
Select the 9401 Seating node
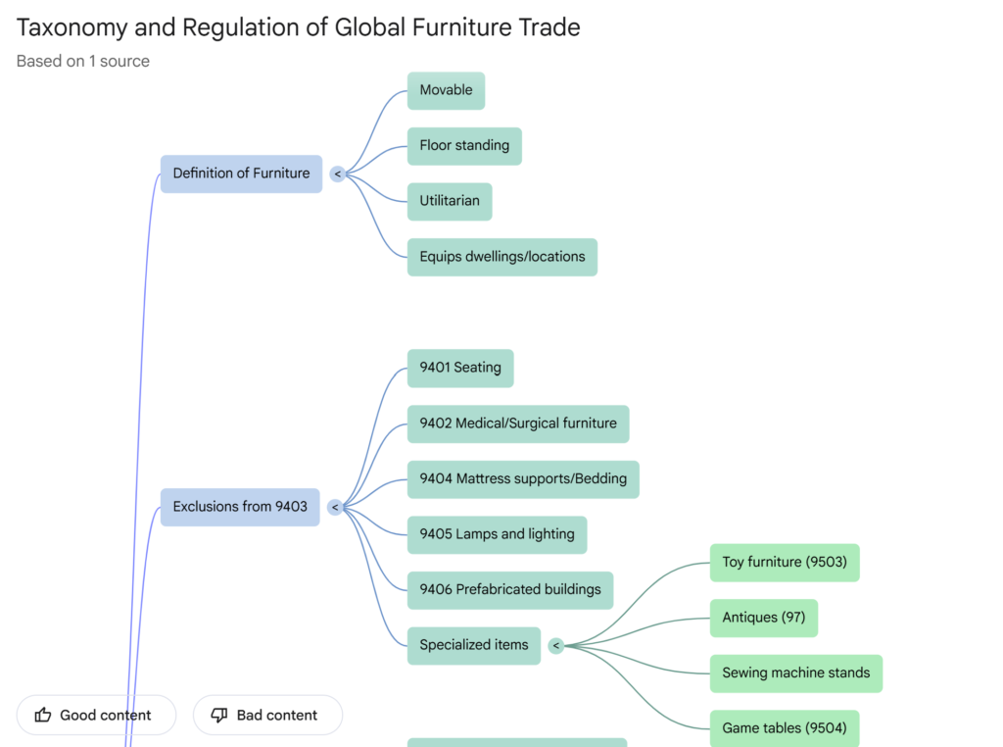click(459, 369)
